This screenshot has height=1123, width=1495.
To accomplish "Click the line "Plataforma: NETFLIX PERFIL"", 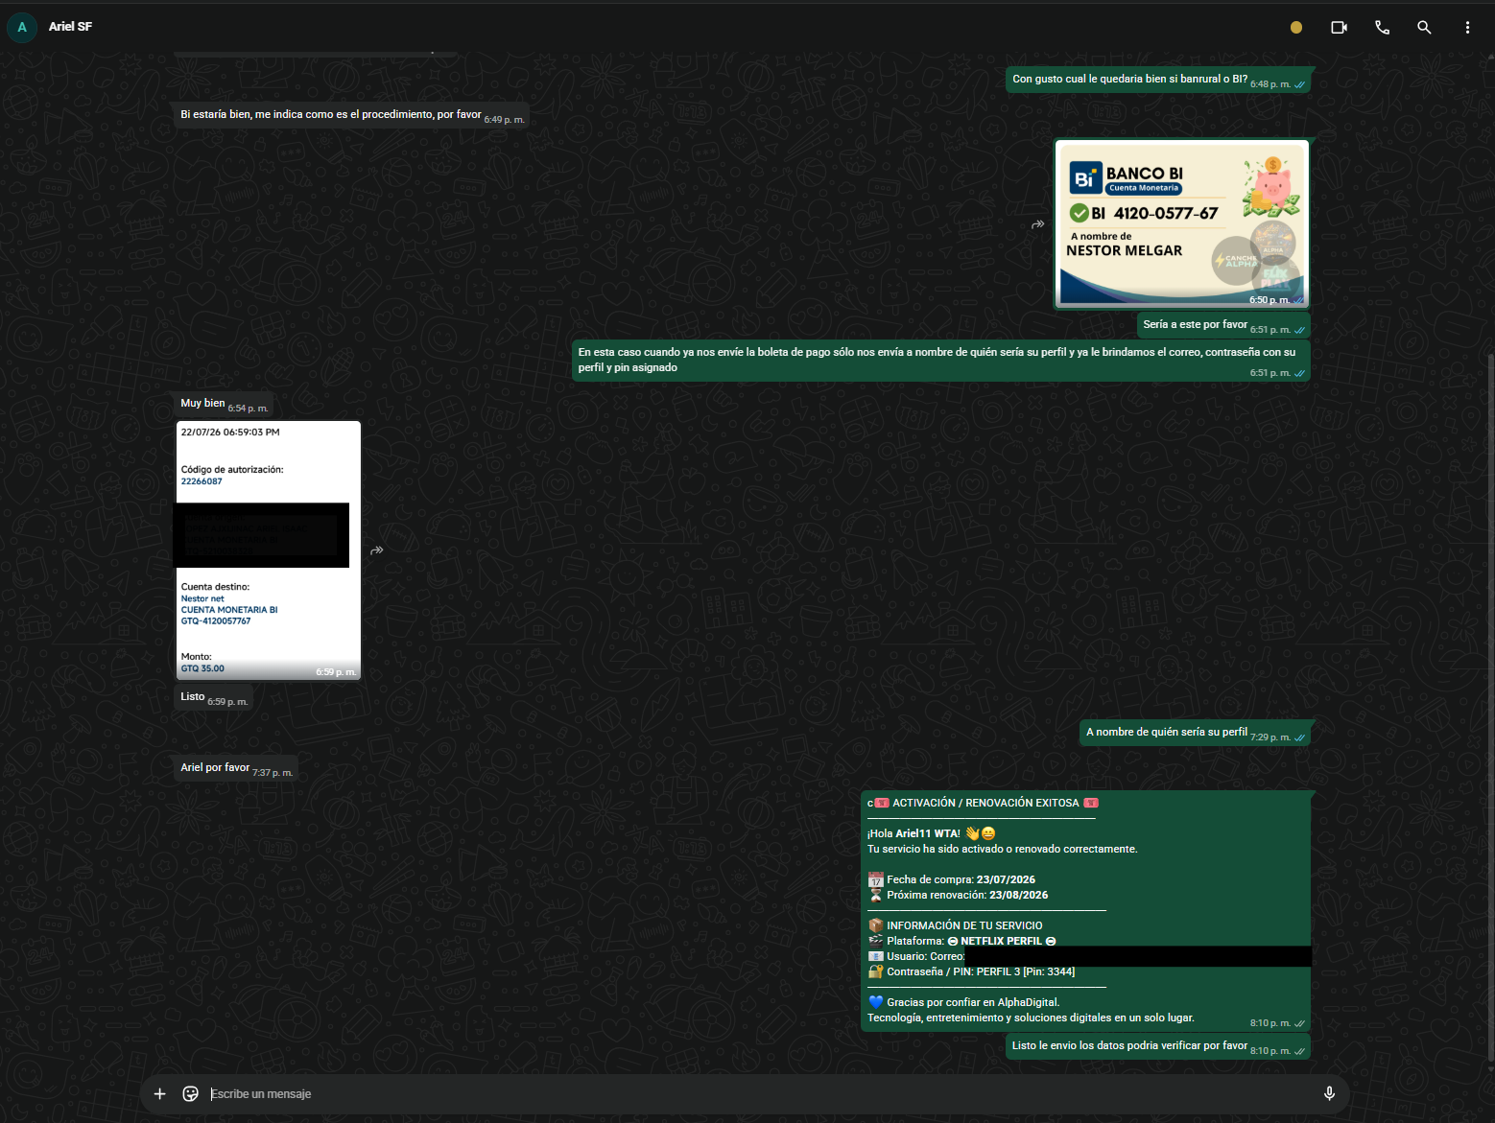I will click(964, 941).
